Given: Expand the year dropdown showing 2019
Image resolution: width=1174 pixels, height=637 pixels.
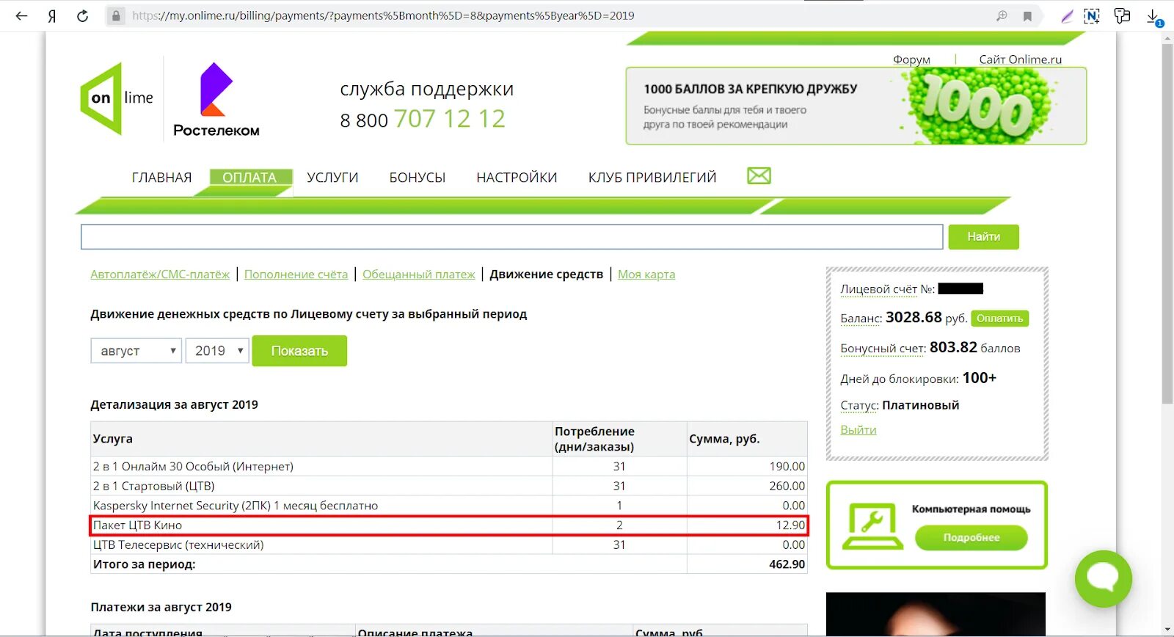Looking at the screenshot, I should click(217, 351).
